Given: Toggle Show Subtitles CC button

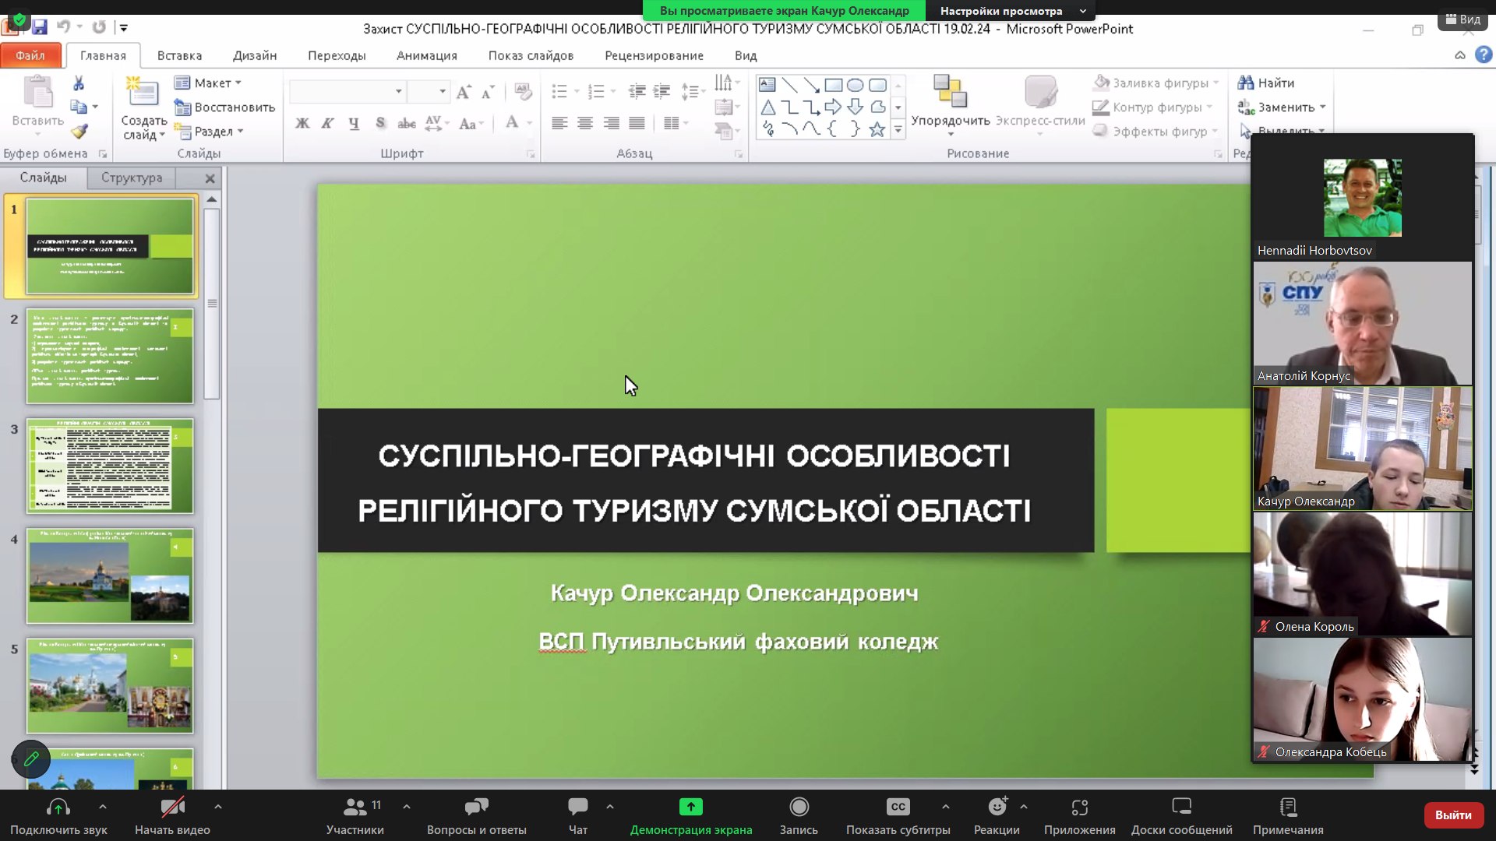Looking at the screenshot, I should 898,807.
